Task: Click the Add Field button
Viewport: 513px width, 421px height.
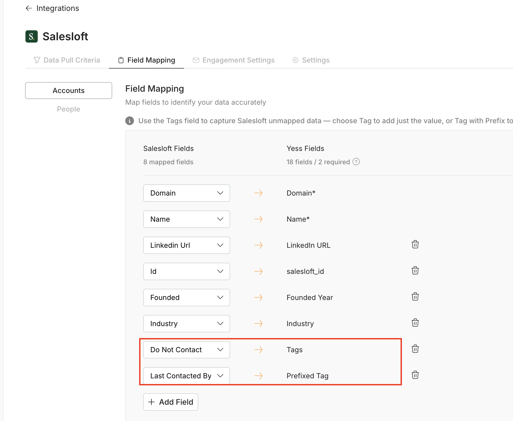Action: tap(171, 402)
